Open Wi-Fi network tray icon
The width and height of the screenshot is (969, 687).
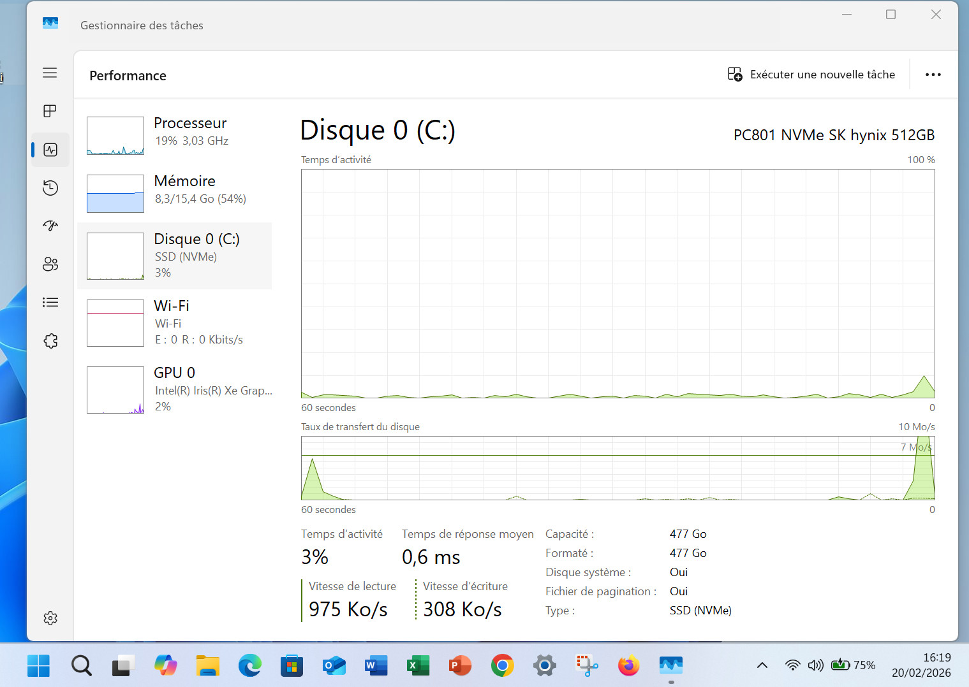click(792, 665)
